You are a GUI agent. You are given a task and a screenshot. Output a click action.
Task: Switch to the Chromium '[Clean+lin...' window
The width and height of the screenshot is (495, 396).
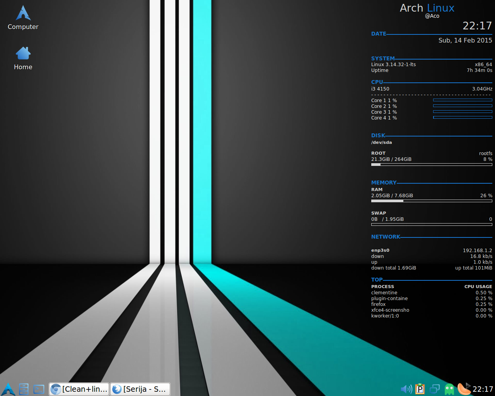click(79, 389)
